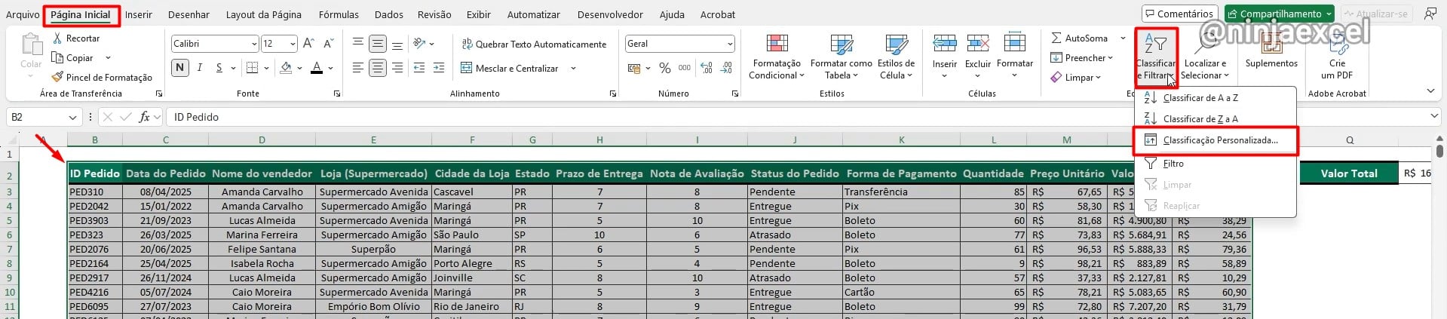Viewport: 1447px width, 319px height.
Task: Click the Inserir cells icon
Action: [x=945, y=44]
